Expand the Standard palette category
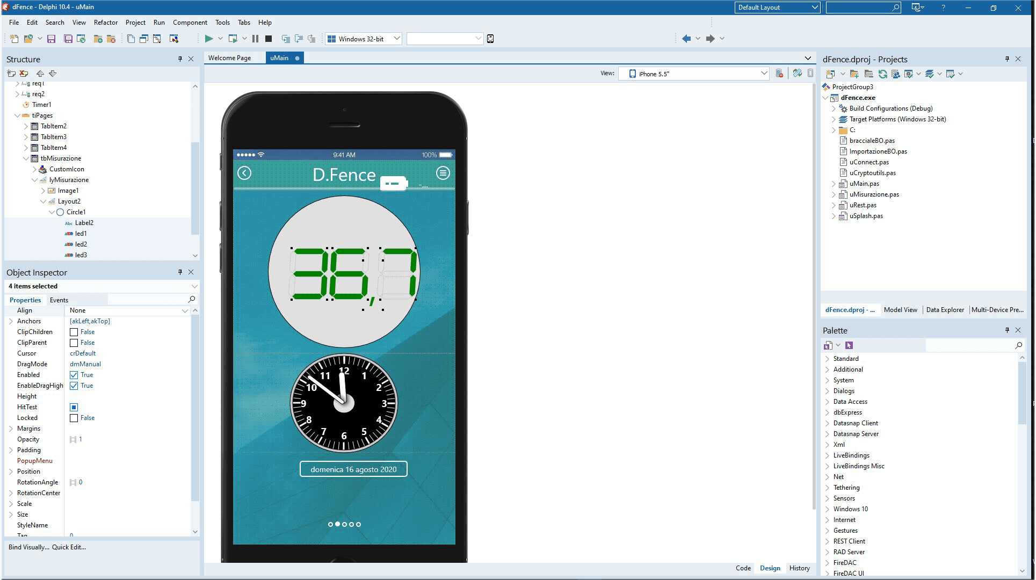This screenshot has width=1036, height=580. pyautogui.click(x=827, y=359)
